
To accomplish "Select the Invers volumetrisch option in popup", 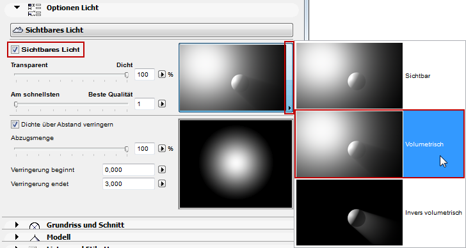I will click(x=379, y=212).
